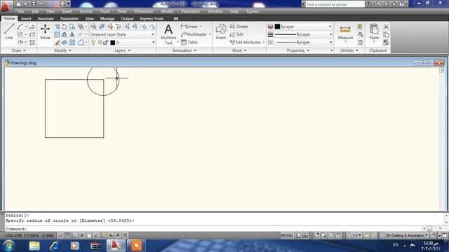The height and width of the screenshot is (252, 449).
Task: Toggle Grid Display in status bar
Action: [67, 235]
